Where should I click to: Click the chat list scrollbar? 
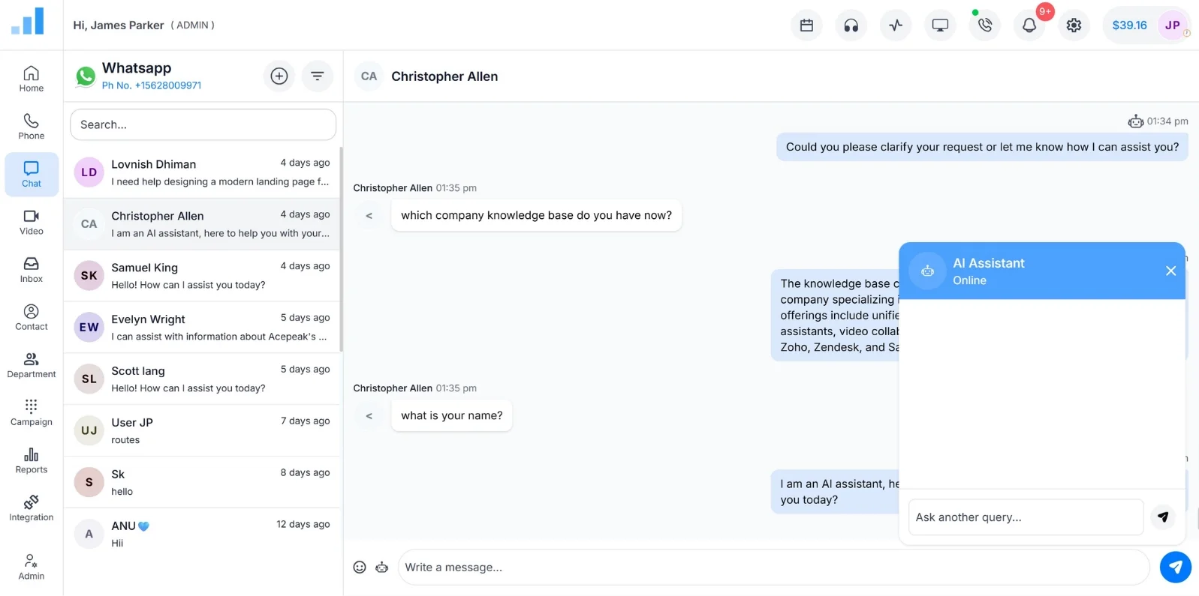342,249
